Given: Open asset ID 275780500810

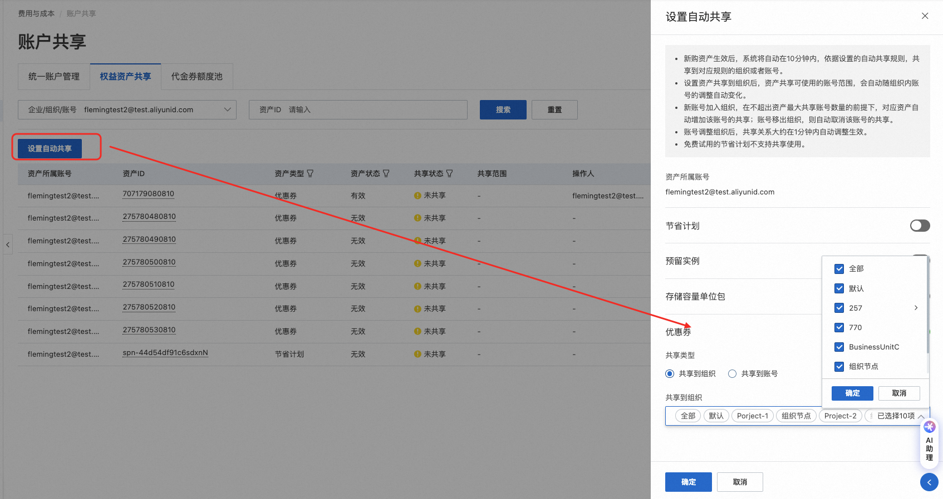Looking at the screenshot, I should point(149,262).
